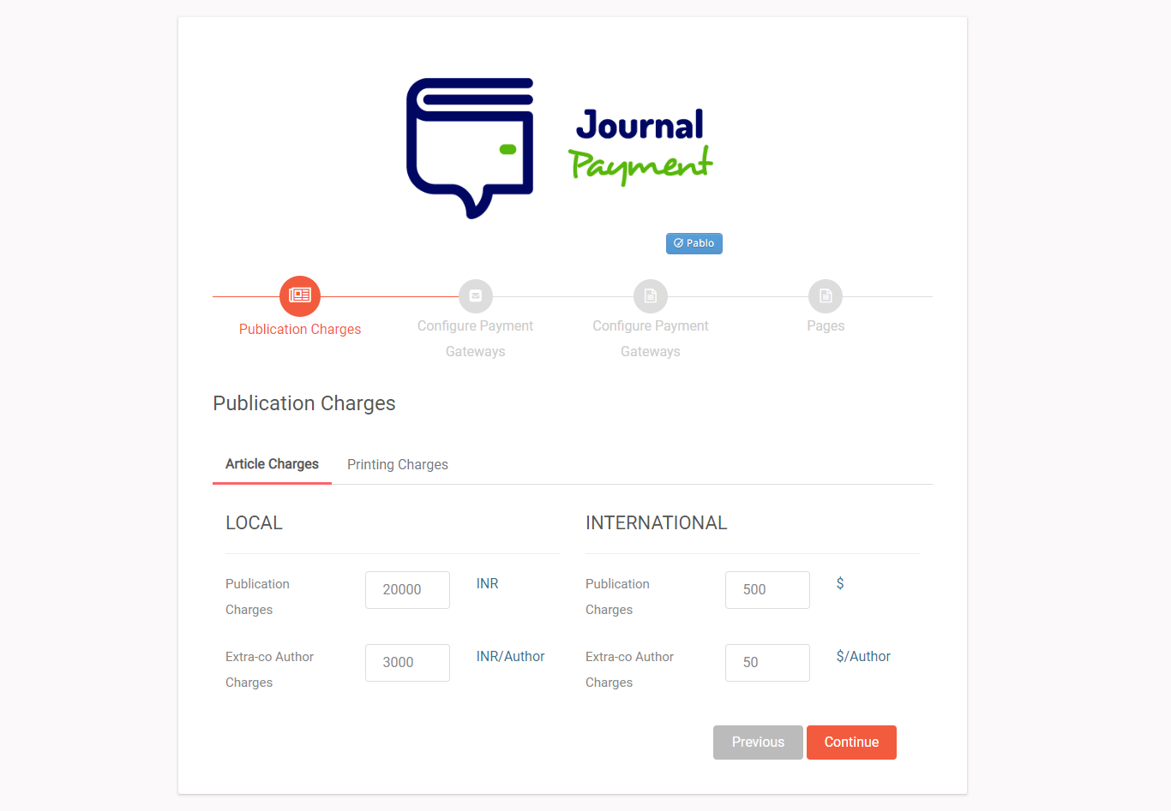
Task: Proceed with the Continue button
Action: point(851,742)
